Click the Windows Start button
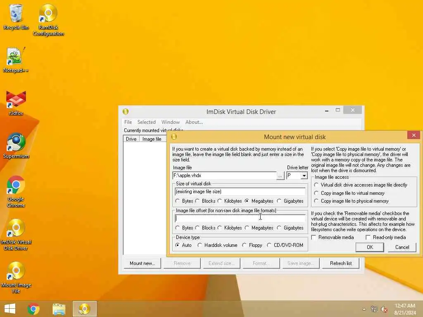This screenshot has height=317, width=423. 10,309
